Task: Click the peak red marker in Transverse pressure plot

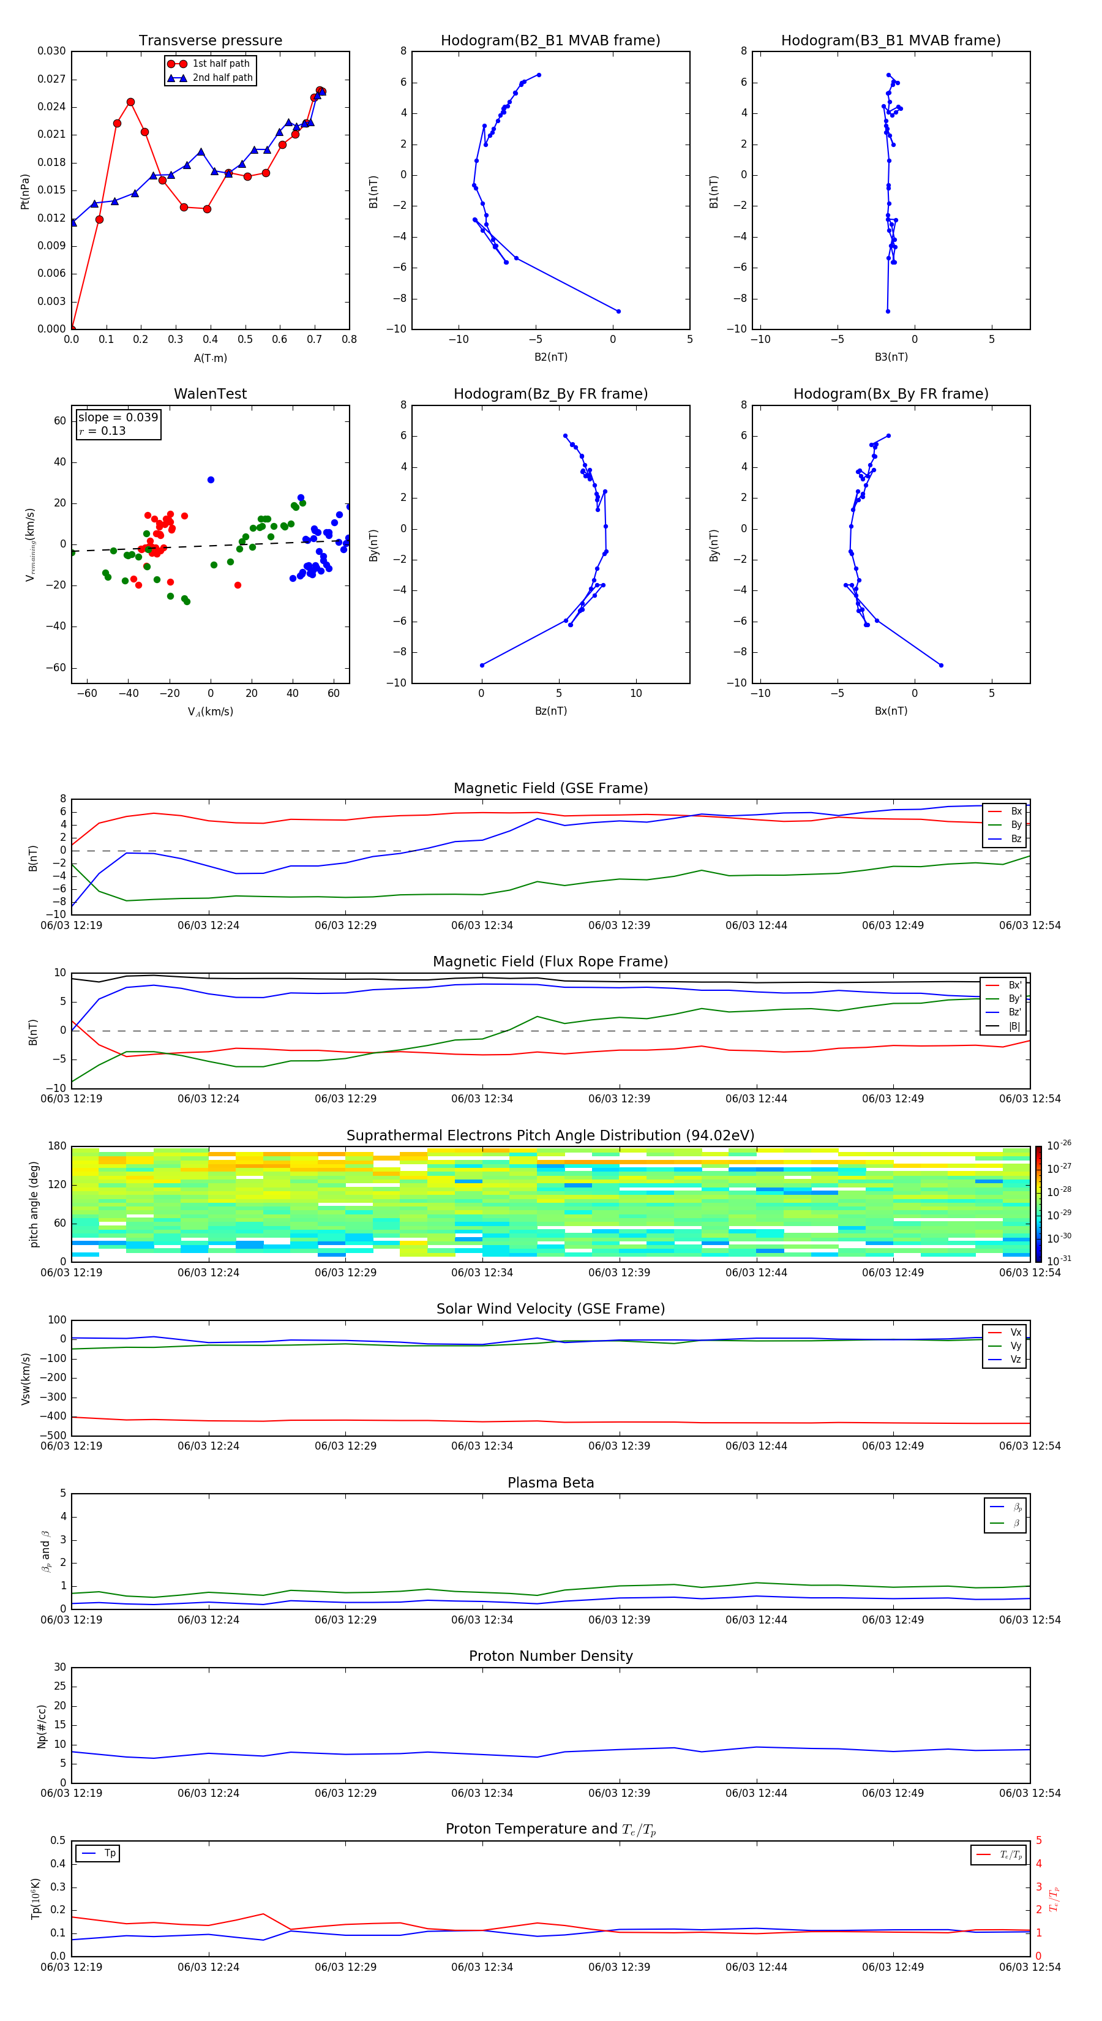Action: pyautogui.click(x=319, y=91)
